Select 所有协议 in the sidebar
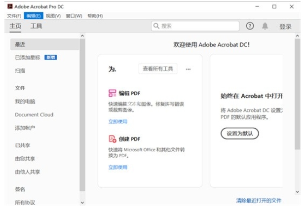This screenshot has height=207, width=305. tap(25, 203)
